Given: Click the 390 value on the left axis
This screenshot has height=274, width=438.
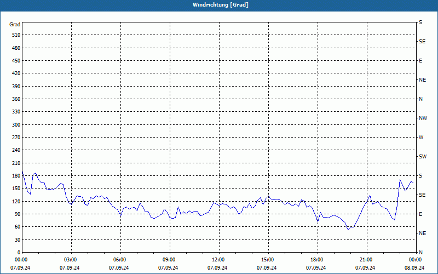Looking at the screenshot, I should (16, 87).
